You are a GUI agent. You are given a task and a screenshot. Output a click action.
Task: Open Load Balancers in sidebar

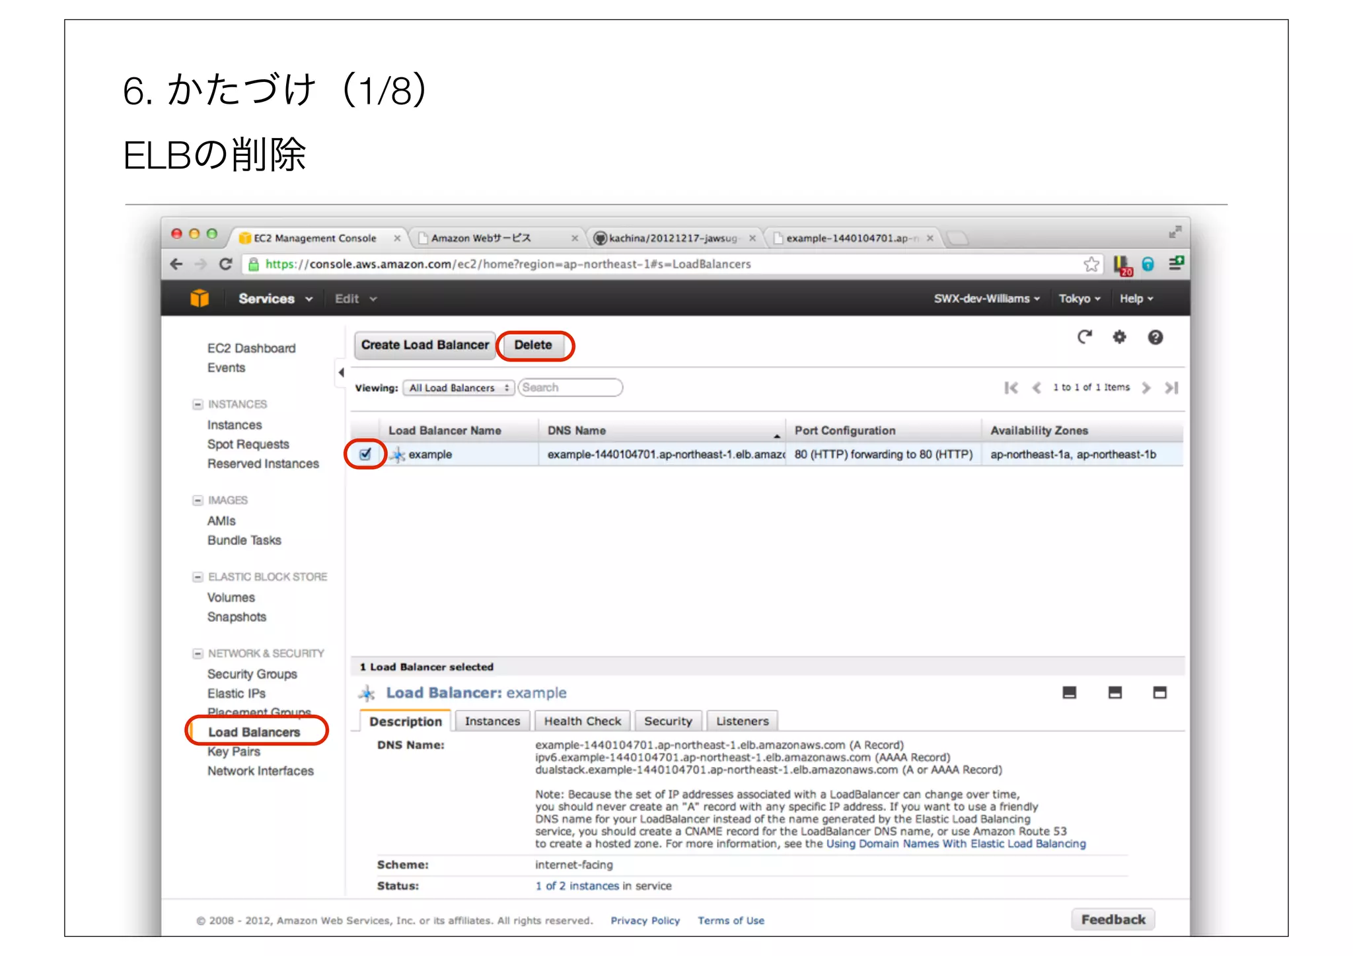coord(254,732)
